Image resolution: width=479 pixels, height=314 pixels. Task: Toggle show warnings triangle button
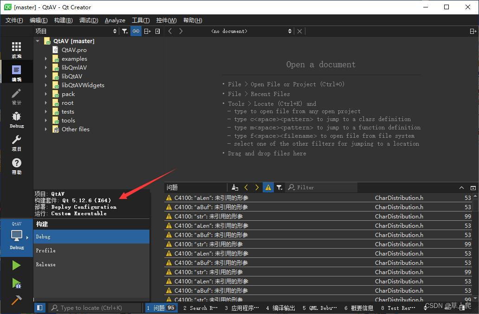[268, 187]
